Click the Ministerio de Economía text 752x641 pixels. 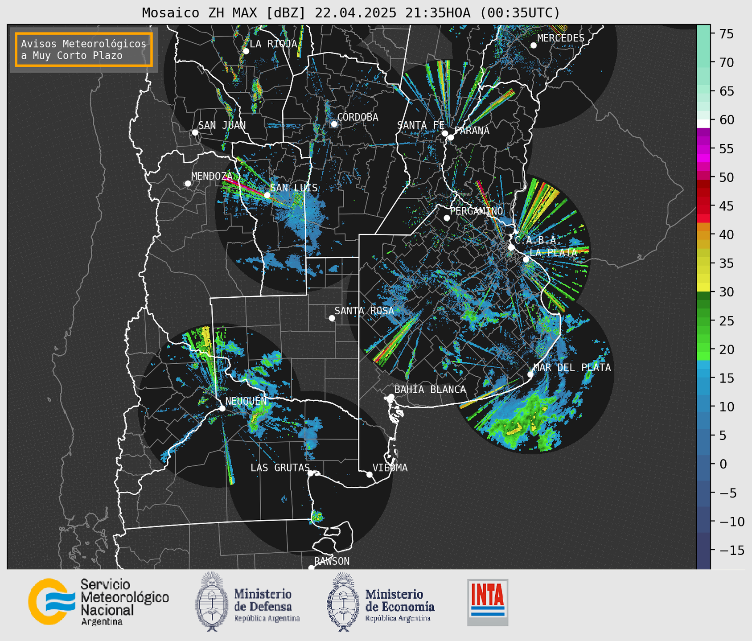click(x=400, y=605)
